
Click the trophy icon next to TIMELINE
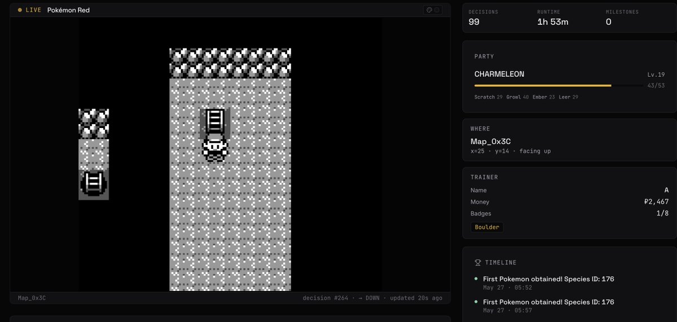coord(478,262)
